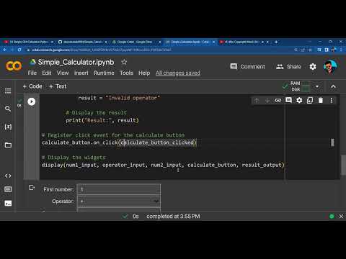The width and height of the screenshot is (346, 259).
Task: Click the notebook title Simple_Calculator.ipynb
Action: pos(76,62)
